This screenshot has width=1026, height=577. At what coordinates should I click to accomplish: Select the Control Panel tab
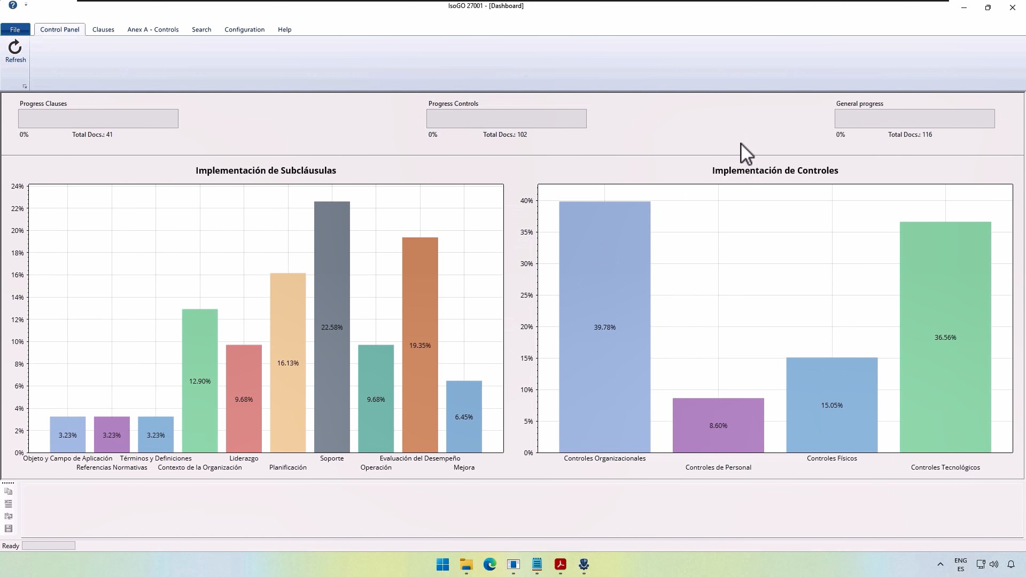coord(59,29)
